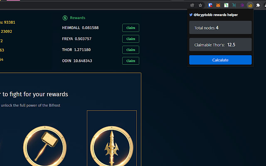
Task: Select the golden spear Odin node
Action: pos(112,147)
